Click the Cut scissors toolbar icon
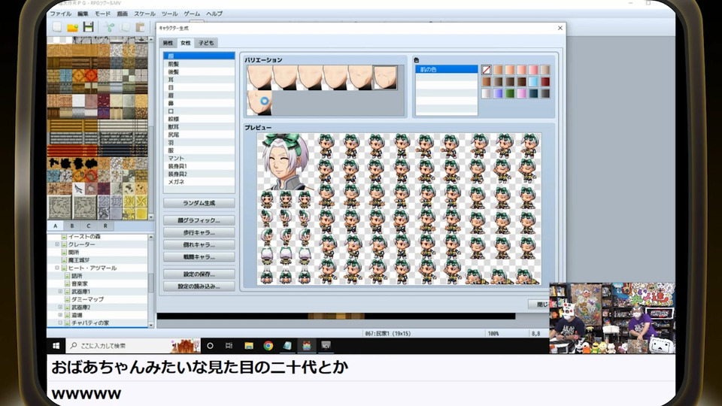722x406 pixels. tap(109, 27)
